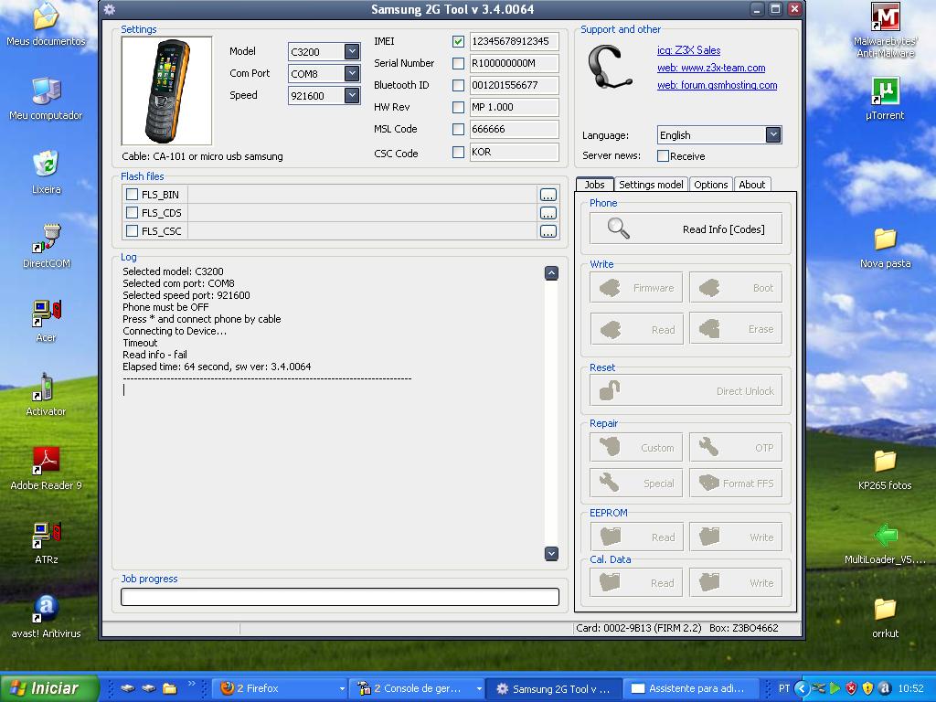Click the MSL Code input field
936x702 pixels.
(514, 129)
